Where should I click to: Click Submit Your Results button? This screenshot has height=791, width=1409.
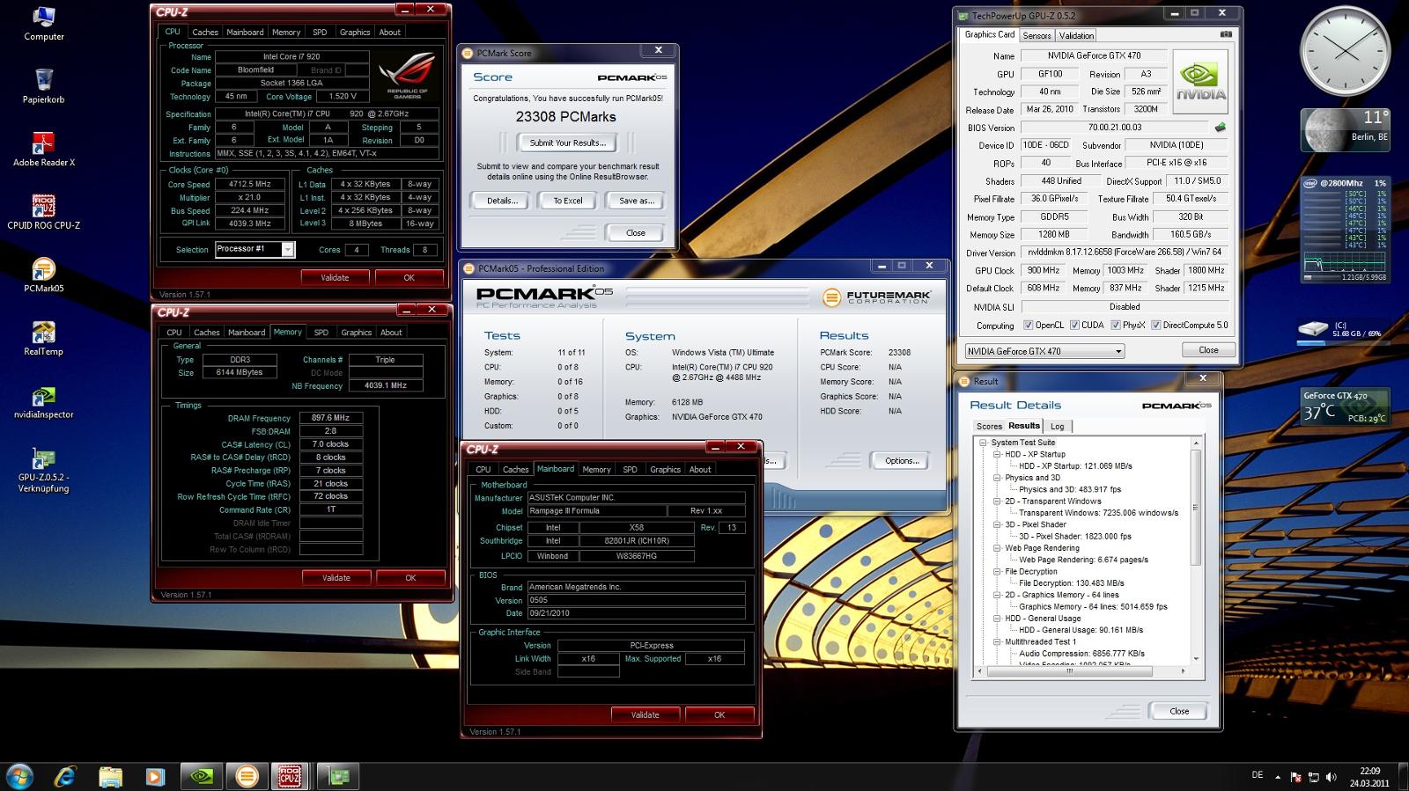pos(567,143)
